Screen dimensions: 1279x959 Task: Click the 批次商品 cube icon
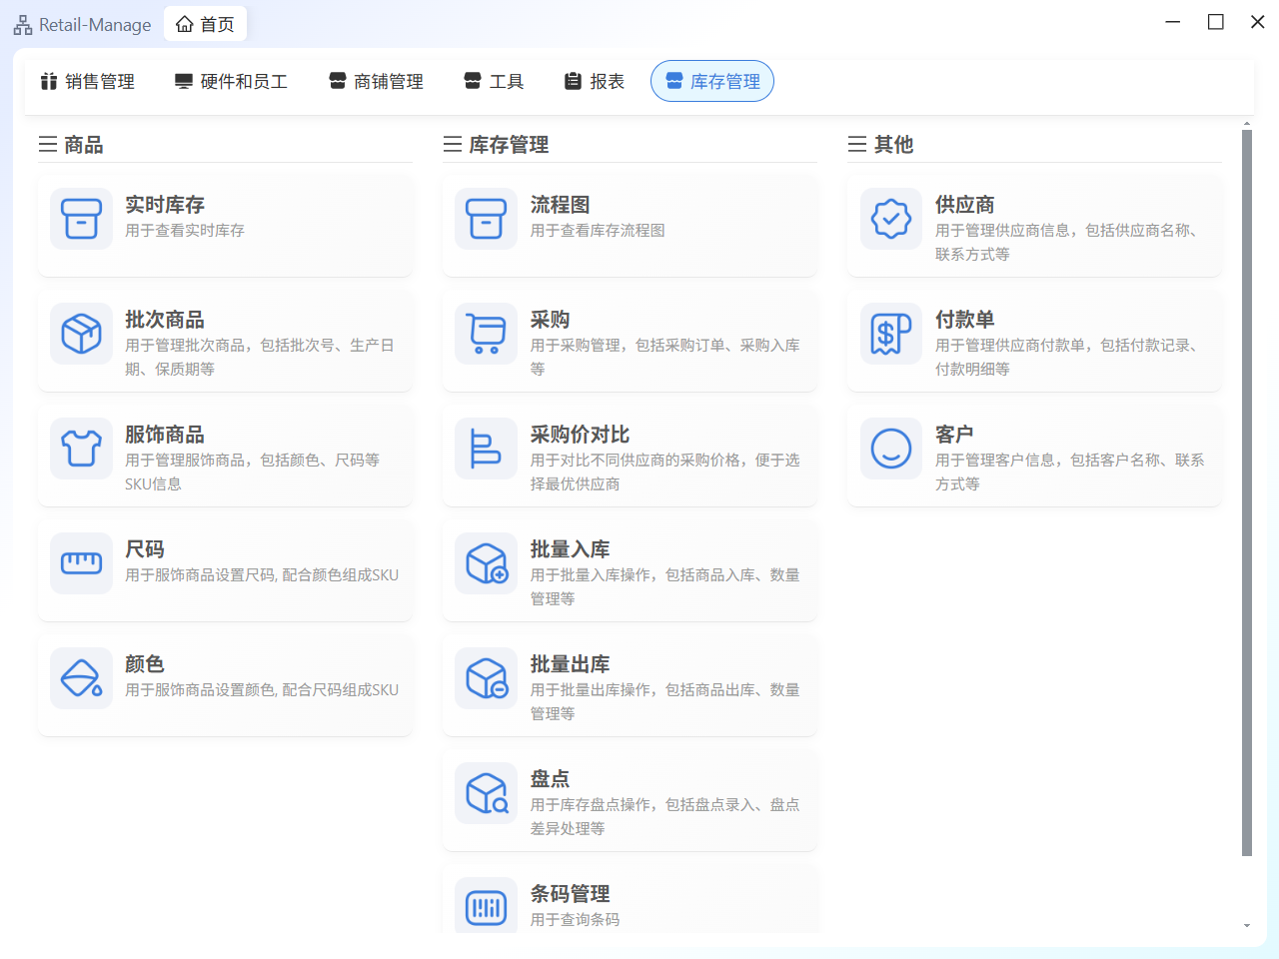pyautogui.click(x=81, y=334)
